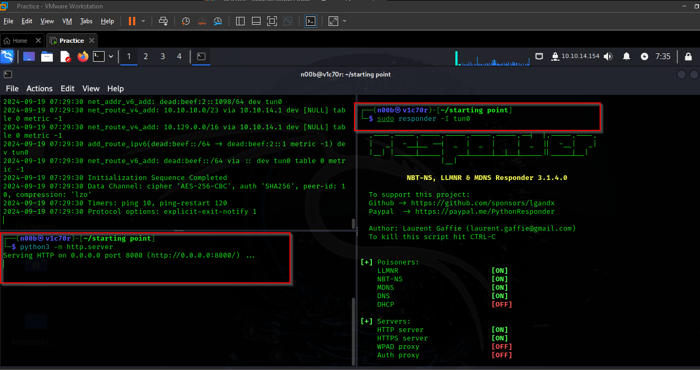Click the scrollbar of the OpenVPN log pane

click(353, 224)
